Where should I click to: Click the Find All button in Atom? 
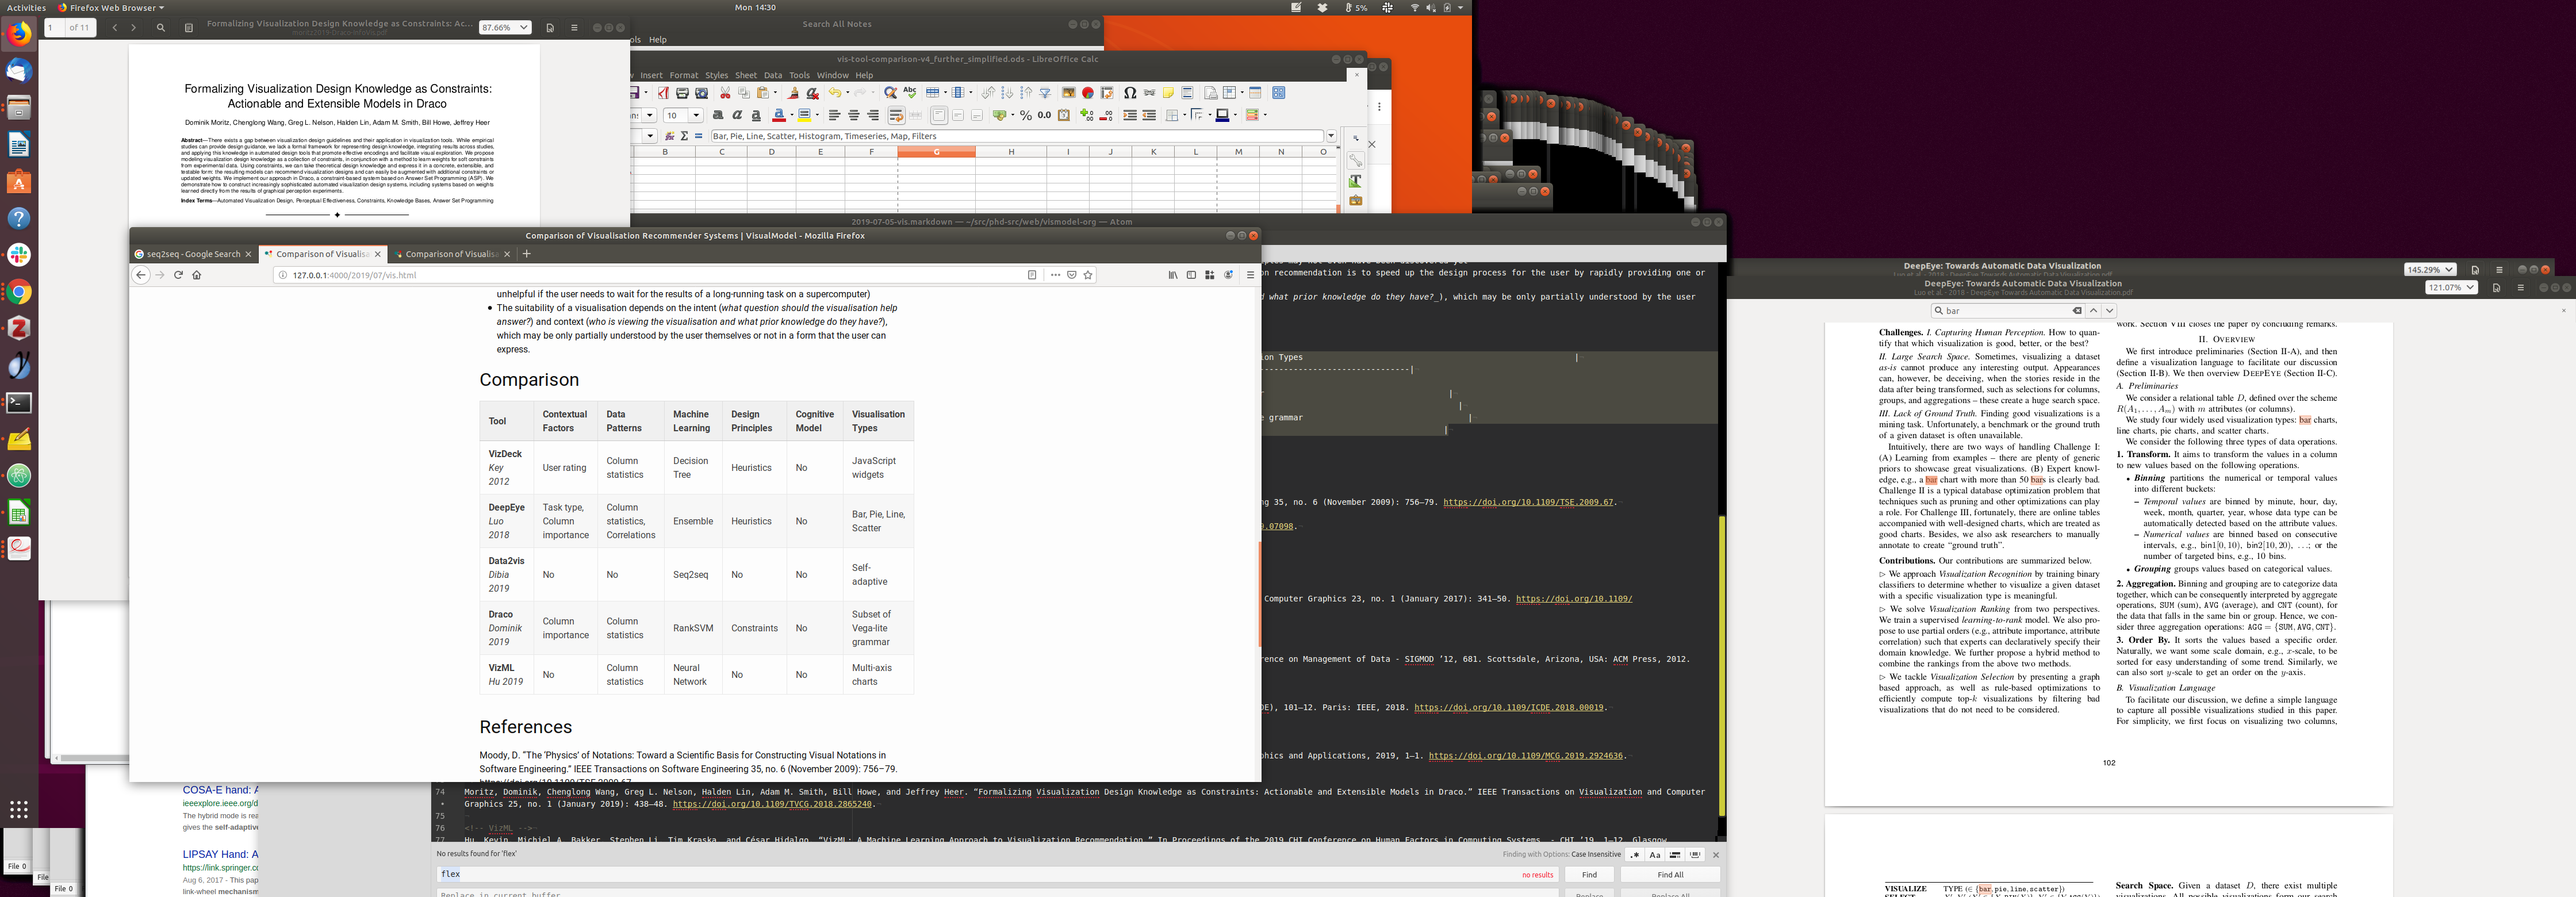(1670, 875)
